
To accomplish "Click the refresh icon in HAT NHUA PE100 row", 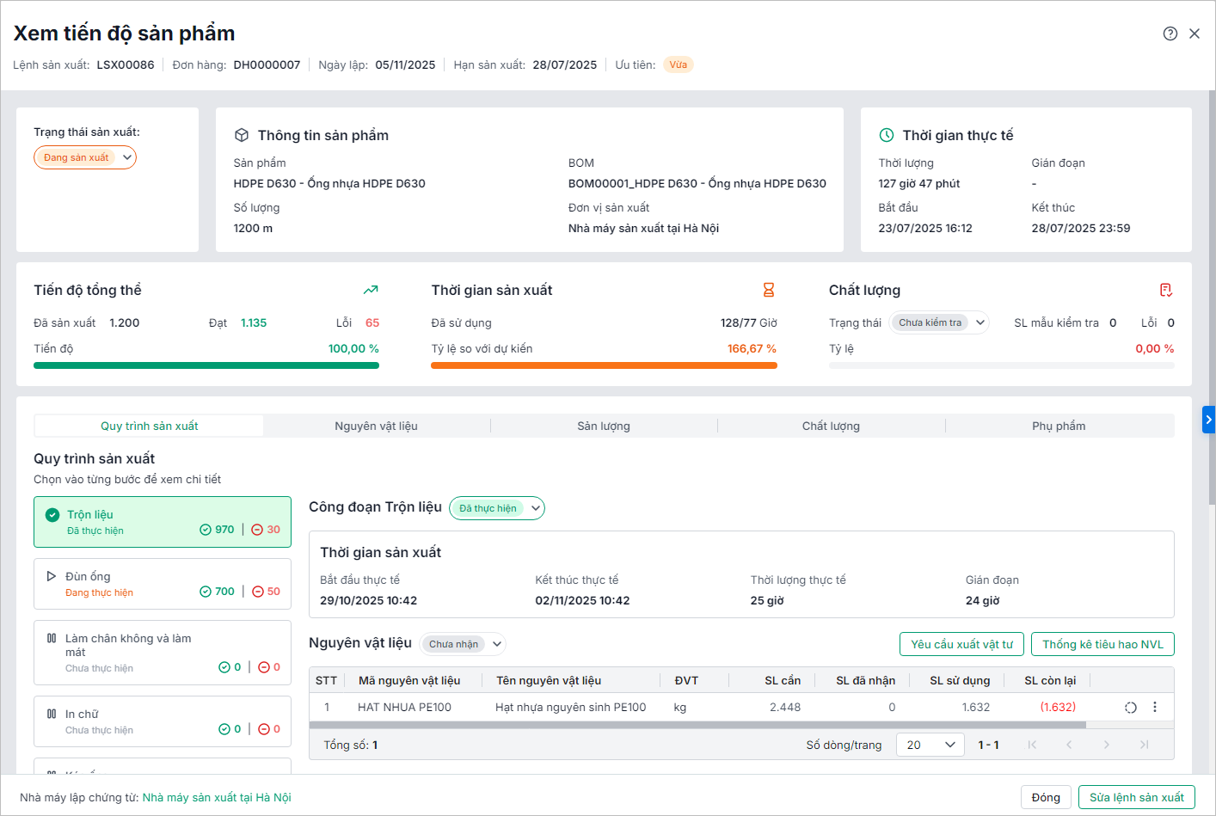I will tap(1131, 708).
